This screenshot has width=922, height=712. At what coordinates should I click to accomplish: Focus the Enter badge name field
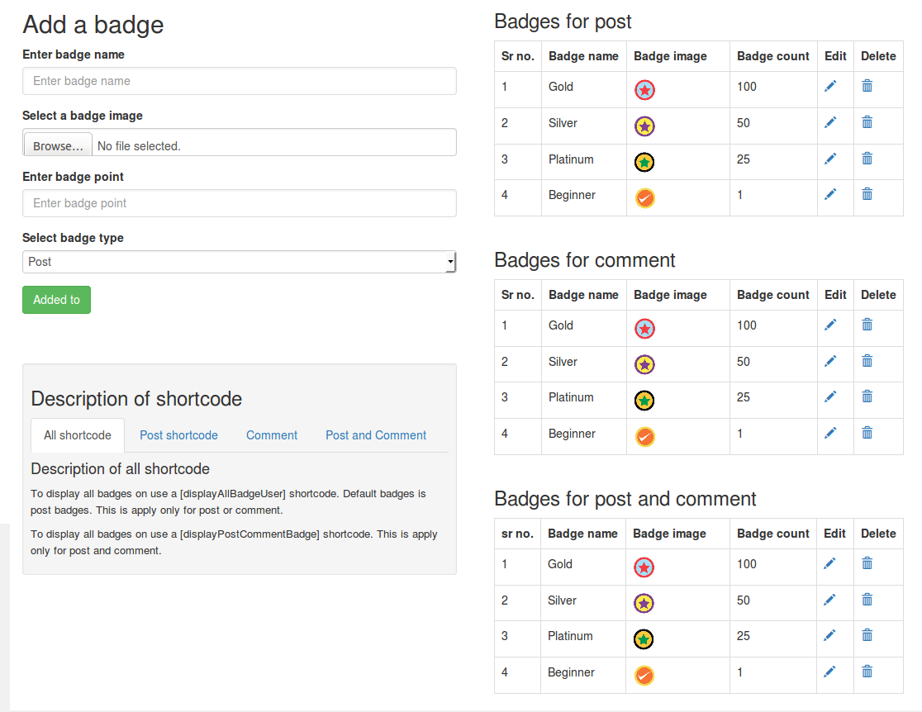[239, 81]
